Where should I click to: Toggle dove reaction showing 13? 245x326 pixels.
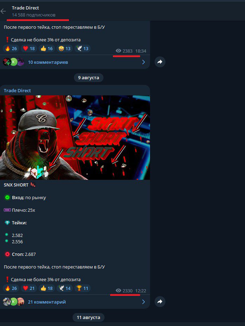(x=82, y=48)
